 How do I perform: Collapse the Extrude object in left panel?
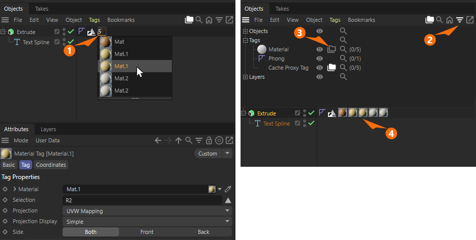[4, 32]
